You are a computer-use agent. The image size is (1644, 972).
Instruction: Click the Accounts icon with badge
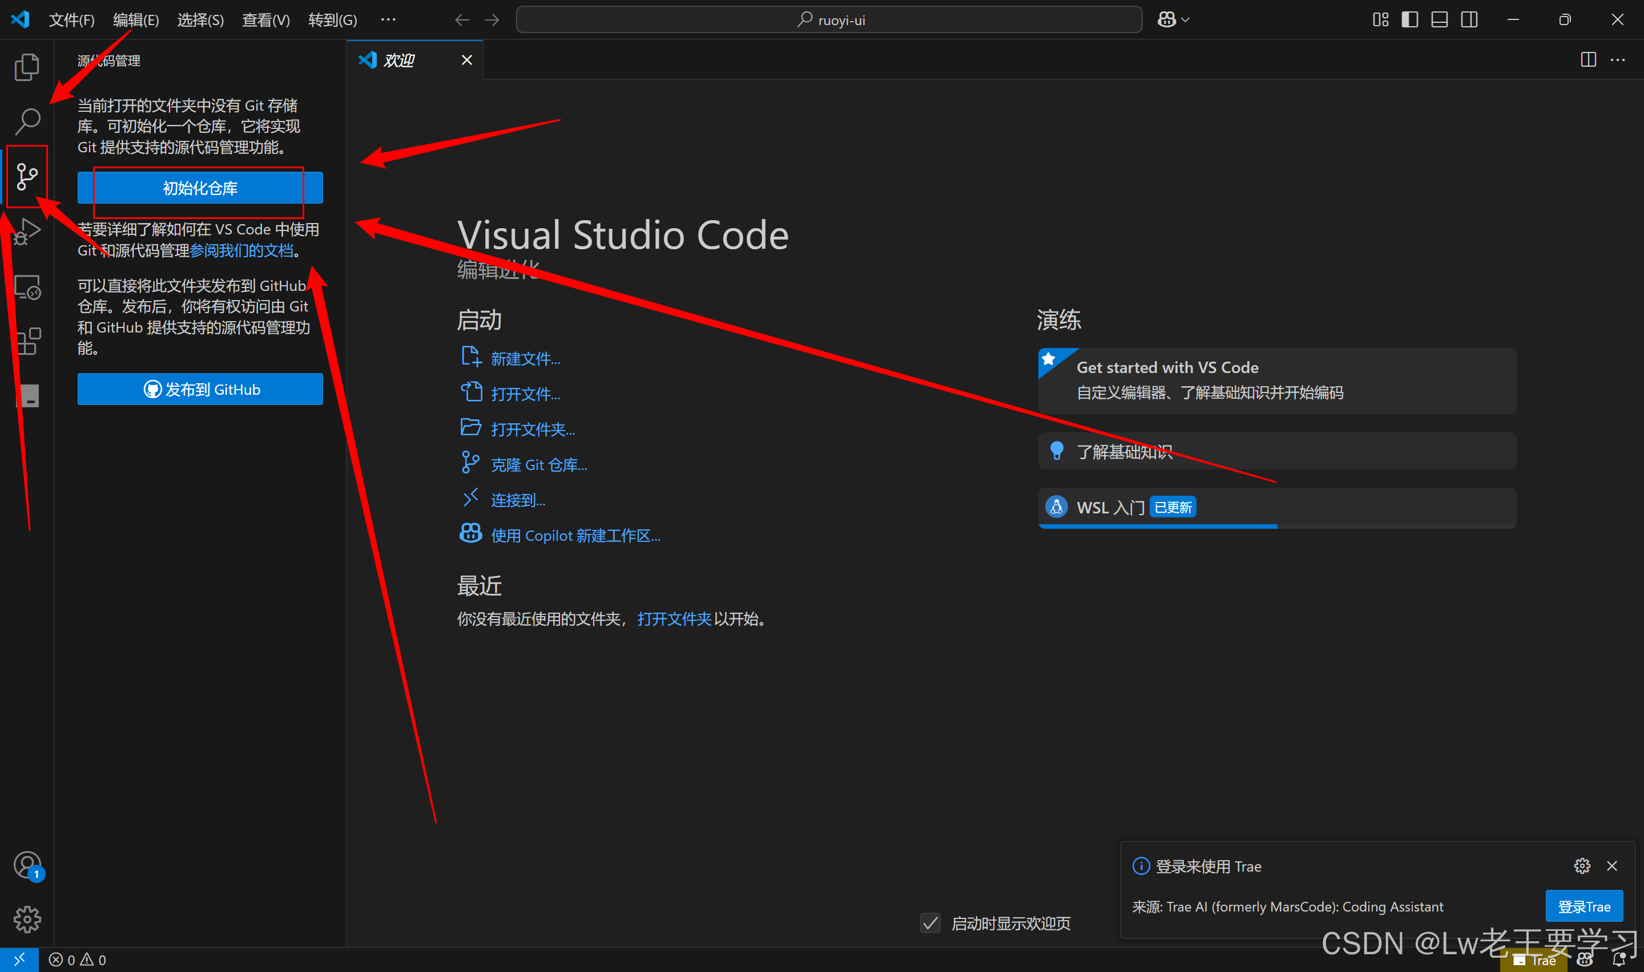pyautogui.click(x=27, y=865)
